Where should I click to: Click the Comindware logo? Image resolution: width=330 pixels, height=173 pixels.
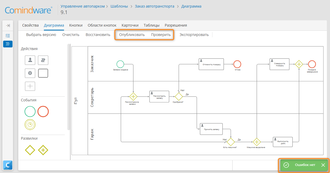(x=28, y=10)
